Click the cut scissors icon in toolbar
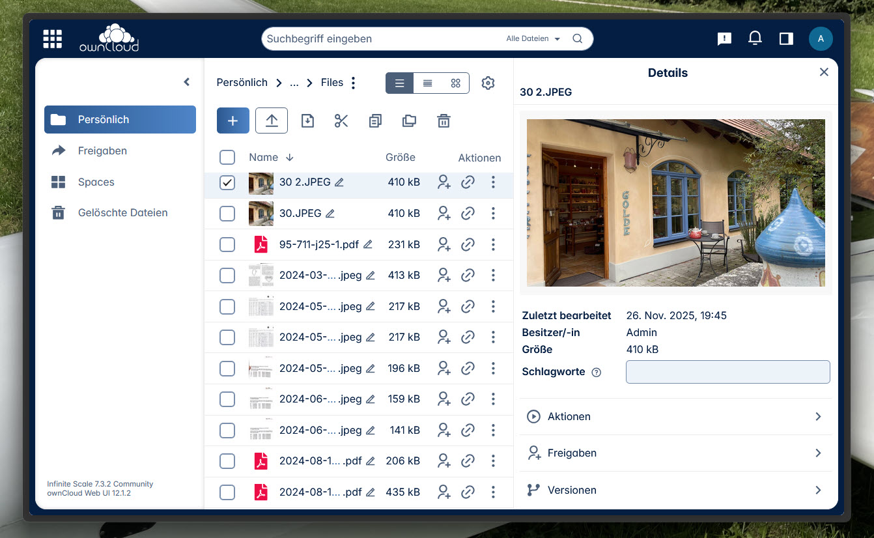The width and height of the screenshot is (874, 538). click(x=341, y=120)
